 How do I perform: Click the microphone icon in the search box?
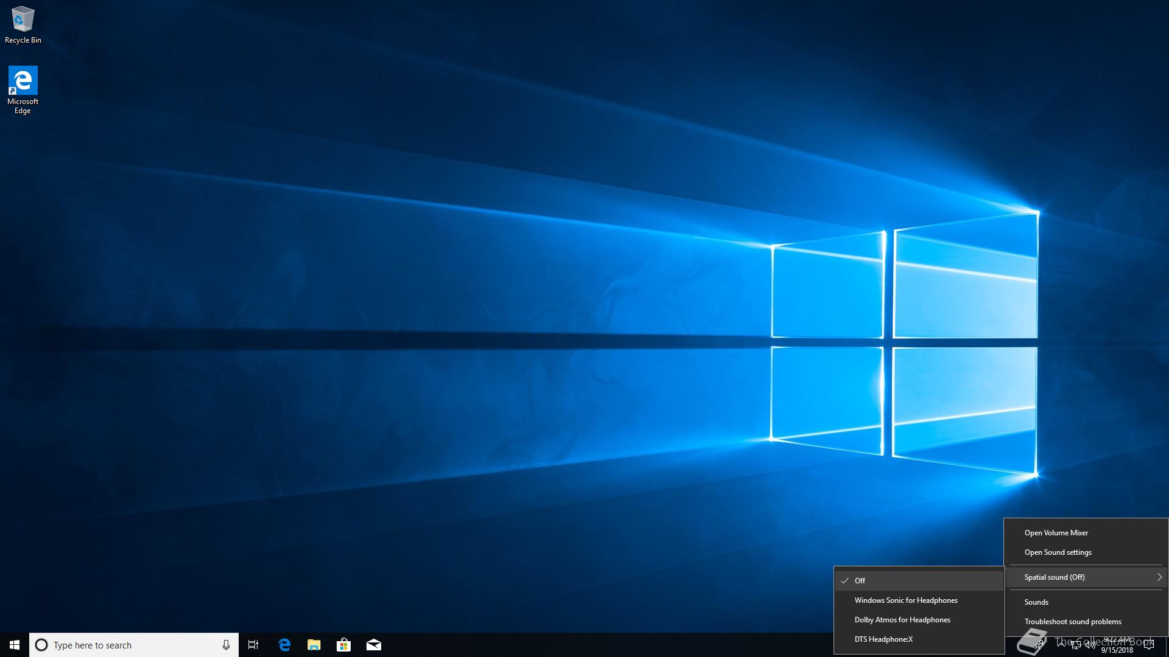(226, 645)
